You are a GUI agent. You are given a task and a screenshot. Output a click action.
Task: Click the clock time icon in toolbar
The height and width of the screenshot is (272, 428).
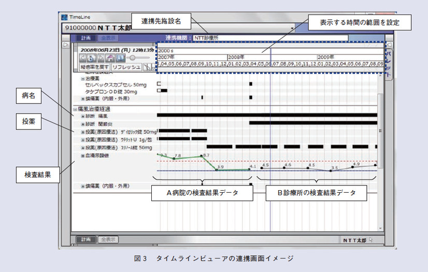coord(91,58)
